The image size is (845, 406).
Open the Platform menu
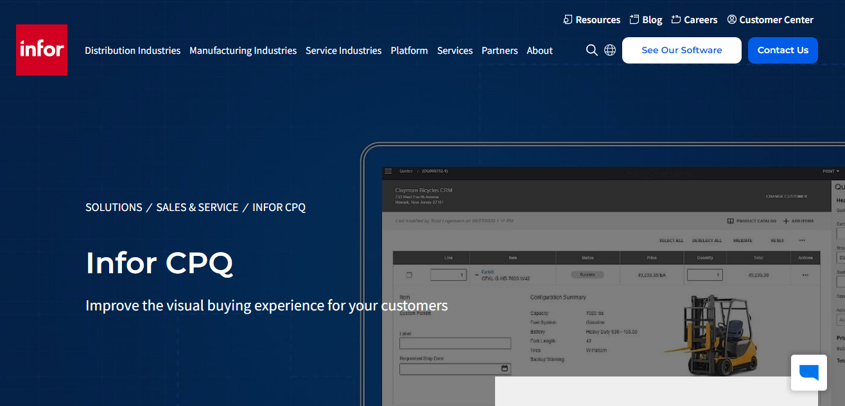point(409,51)
